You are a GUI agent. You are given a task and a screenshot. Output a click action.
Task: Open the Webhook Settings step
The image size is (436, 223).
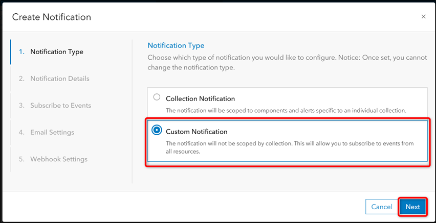58,159
